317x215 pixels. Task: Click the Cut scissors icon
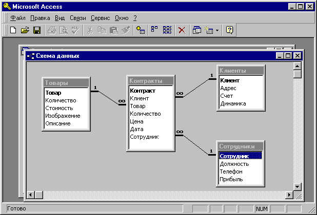[90, 30]
